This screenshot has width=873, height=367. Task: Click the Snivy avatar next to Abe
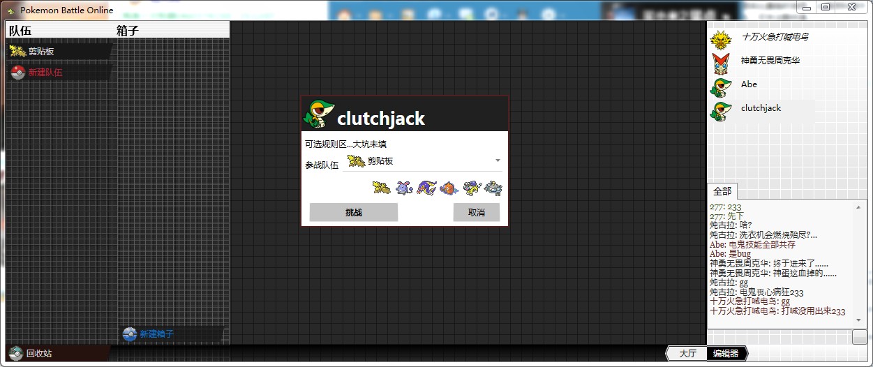click(x=721, y=87)
